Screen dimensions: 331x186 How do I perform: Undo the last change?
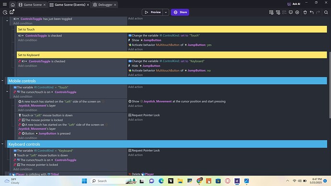click(x=312, y=12)
